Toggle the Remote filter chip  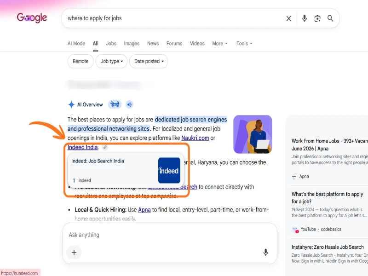click(x=80, y=61)
